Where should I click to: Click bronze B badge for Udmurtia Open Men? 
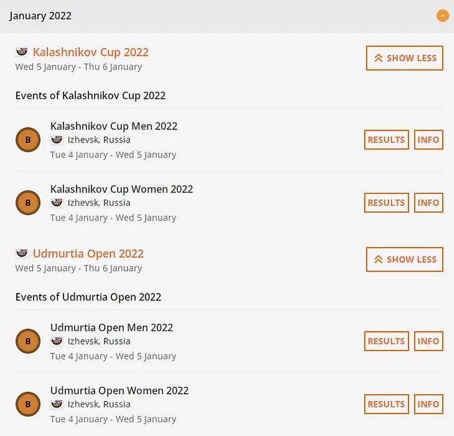tap(28, 341)
